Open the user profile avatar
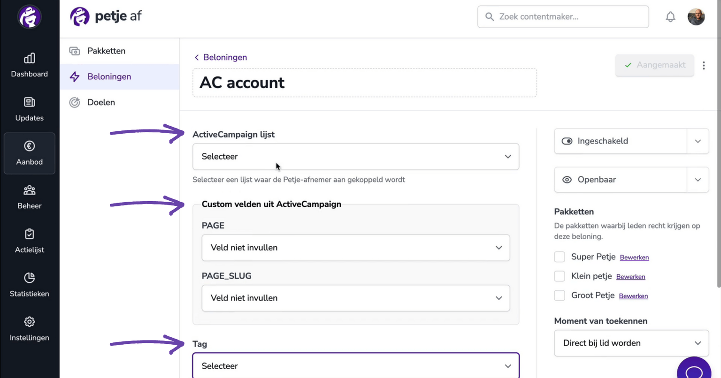 (696, 17)
